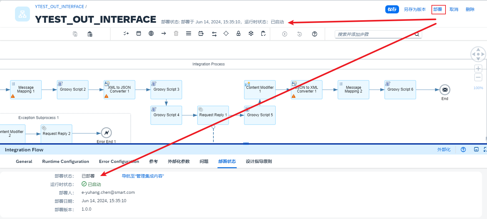487x219 pixels.
Task: Click the delete trash icon in the toolbar
Action: [176, 34]
